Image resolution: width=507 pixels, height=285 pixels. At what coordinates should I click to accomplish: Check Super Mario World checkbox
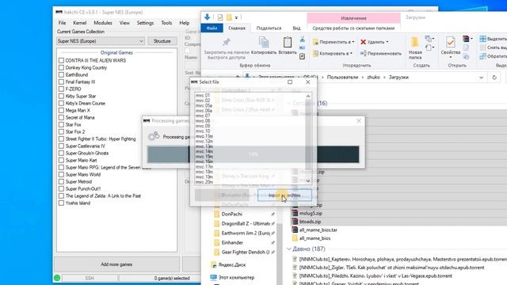tap(61, 174)
